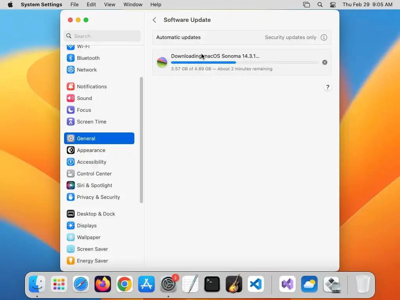Screen dimensions: 400x300
Task: Open Boot Camp Assistant in Dock
Action: (332, 284)
